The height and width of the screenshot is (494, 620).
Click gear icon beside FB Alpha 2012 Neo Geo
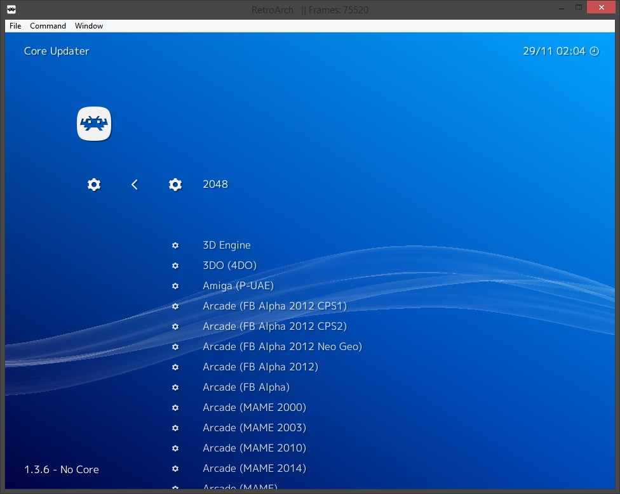pos(175,347)
